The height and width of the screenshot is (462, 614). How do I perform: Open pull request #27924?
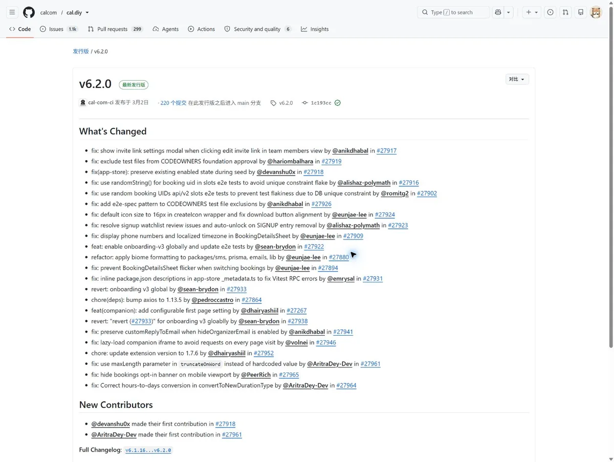[385, 215]
